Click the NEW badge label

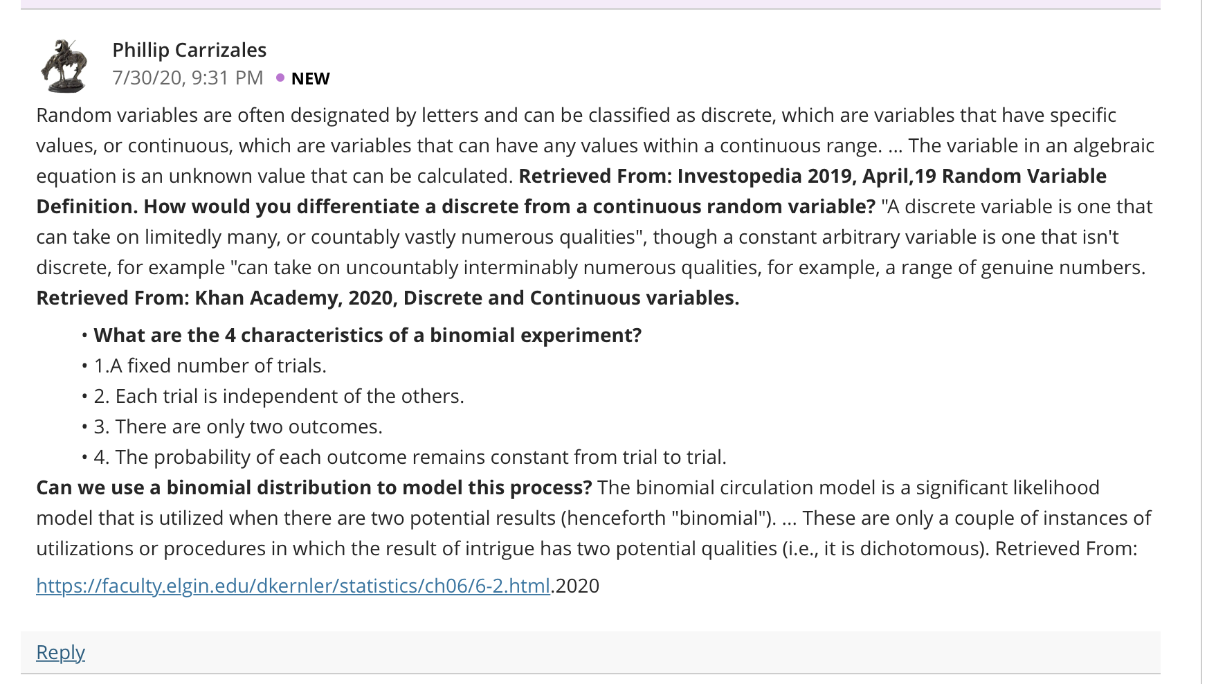click(x=310, y=78)
